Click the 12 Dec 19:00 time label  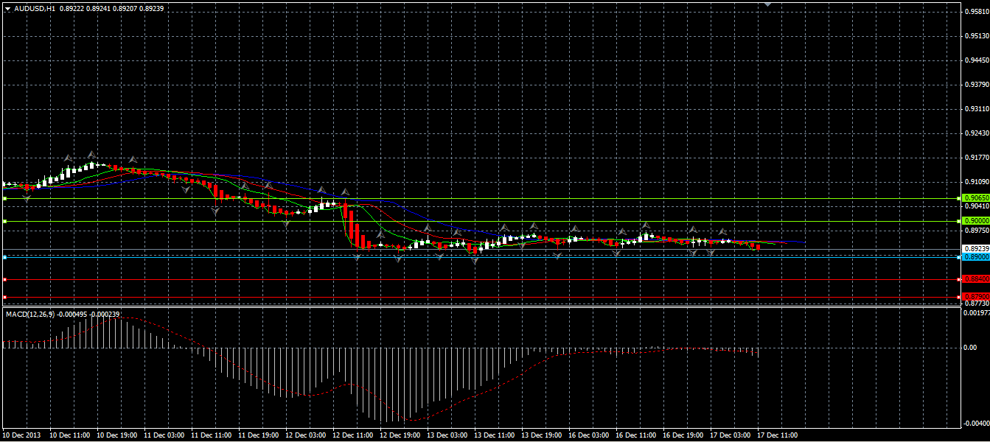pyautogui.click(x=400, y=435)
